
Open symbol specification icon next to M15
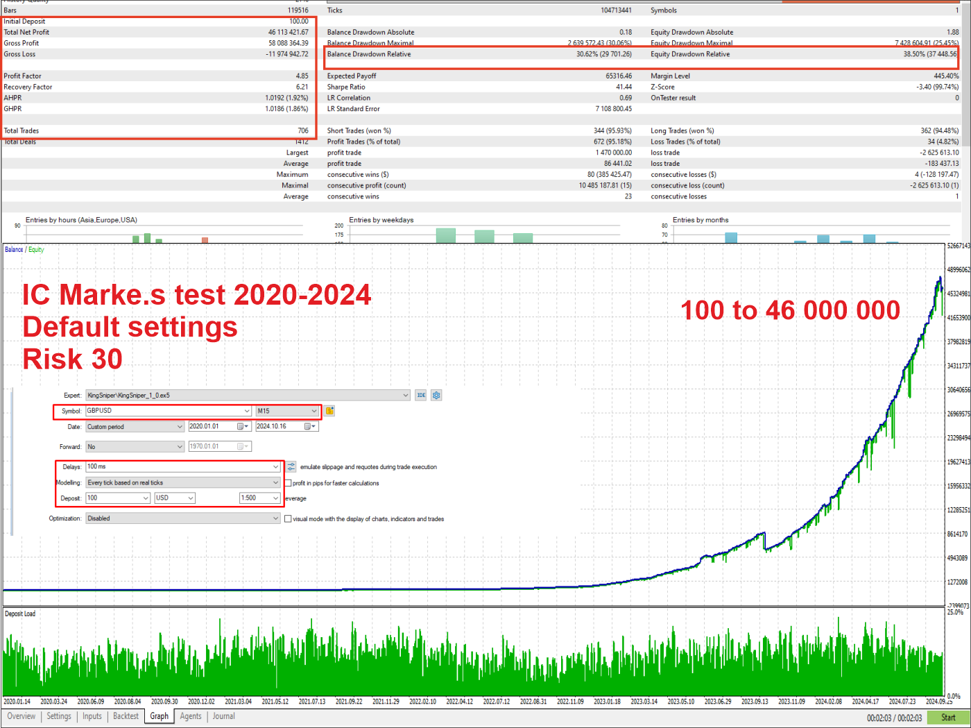click(329, 411)
